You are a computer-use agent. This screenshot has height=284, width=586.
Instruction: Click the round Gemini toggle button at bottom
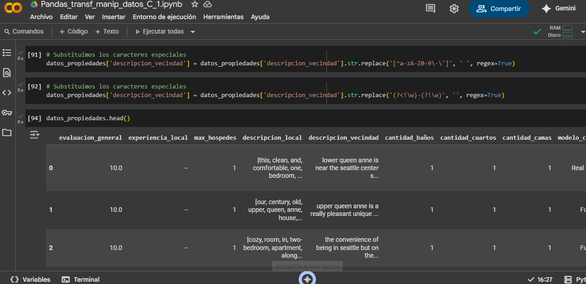pos(307,279)
